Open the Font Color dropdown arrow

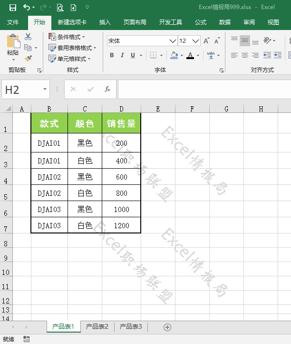198,55
